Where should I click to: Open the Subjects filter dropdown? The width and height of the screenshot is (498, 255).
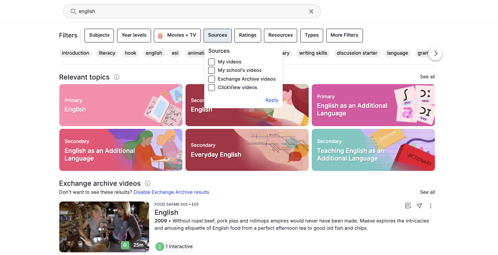(x=99, y=35)
